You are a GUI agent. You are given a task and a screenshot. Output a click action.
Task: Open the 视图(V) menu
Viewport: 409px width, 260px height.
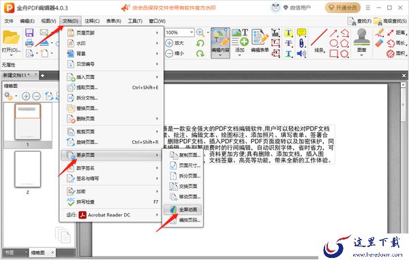click(x=48, y=21)
